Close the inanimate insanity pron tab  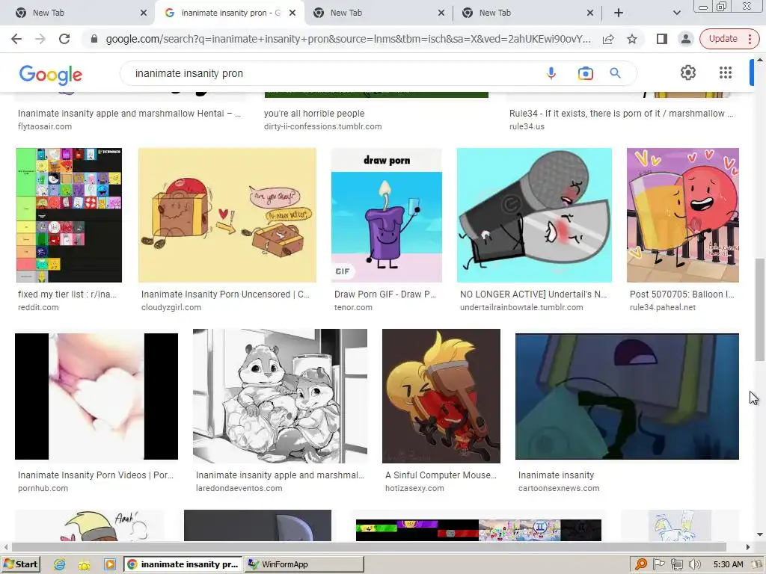[x=292, y=13]
